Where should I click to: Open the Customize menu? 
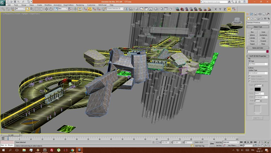pos(91,5)
